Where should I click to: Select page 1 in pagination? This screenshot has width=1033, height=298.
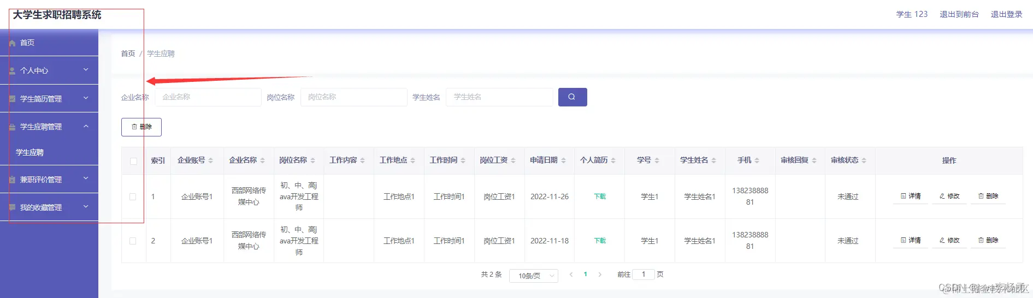point(586,275)
